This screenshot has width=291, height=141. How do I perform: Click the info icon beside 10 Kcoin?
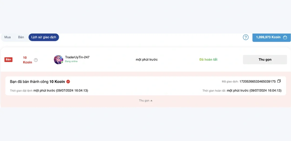pyautogui.click(x=36, y=60)
